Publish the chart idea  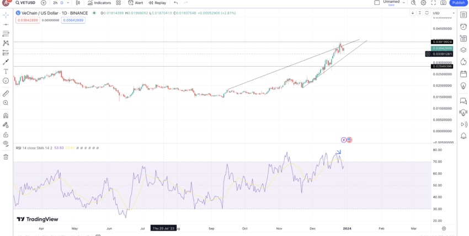458,3
